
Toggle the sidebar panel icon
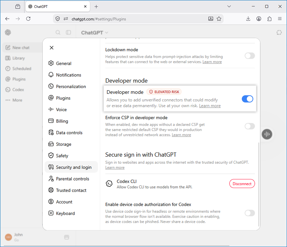click(69, 32)
